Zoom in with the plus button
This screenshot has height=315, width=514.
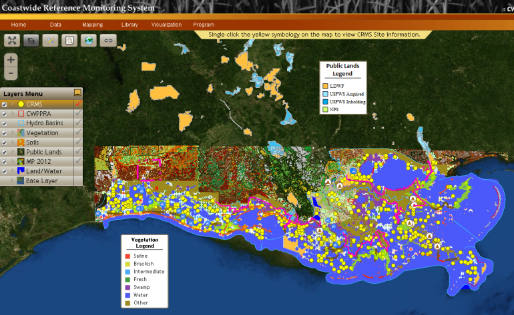point(11,60)
